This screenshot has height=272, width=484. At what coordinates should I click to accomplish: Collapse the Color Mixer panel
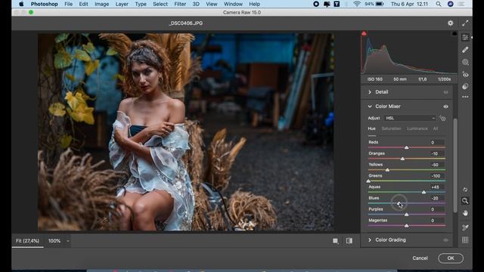coord(370,107)
